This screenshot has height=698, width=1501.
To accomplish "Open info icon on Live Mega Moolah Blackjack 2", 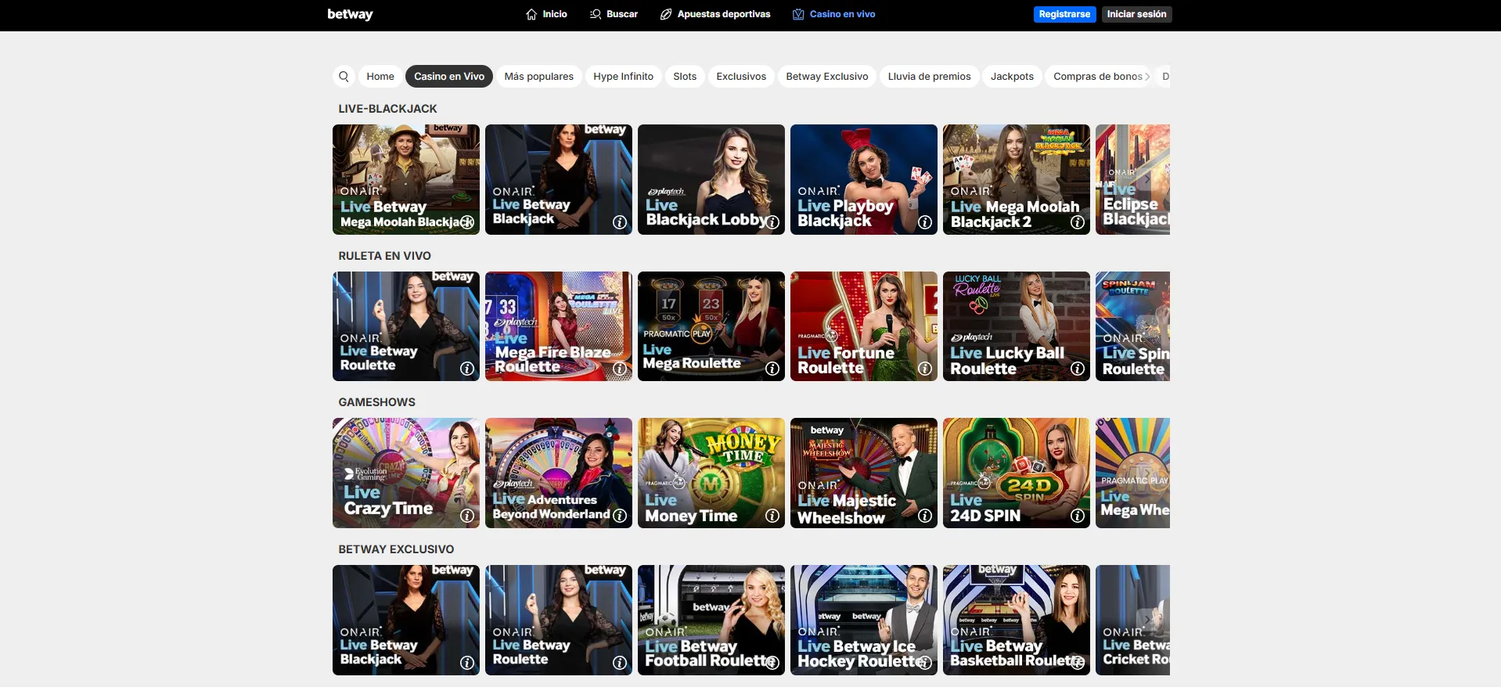I will (x=1078, y=222).
